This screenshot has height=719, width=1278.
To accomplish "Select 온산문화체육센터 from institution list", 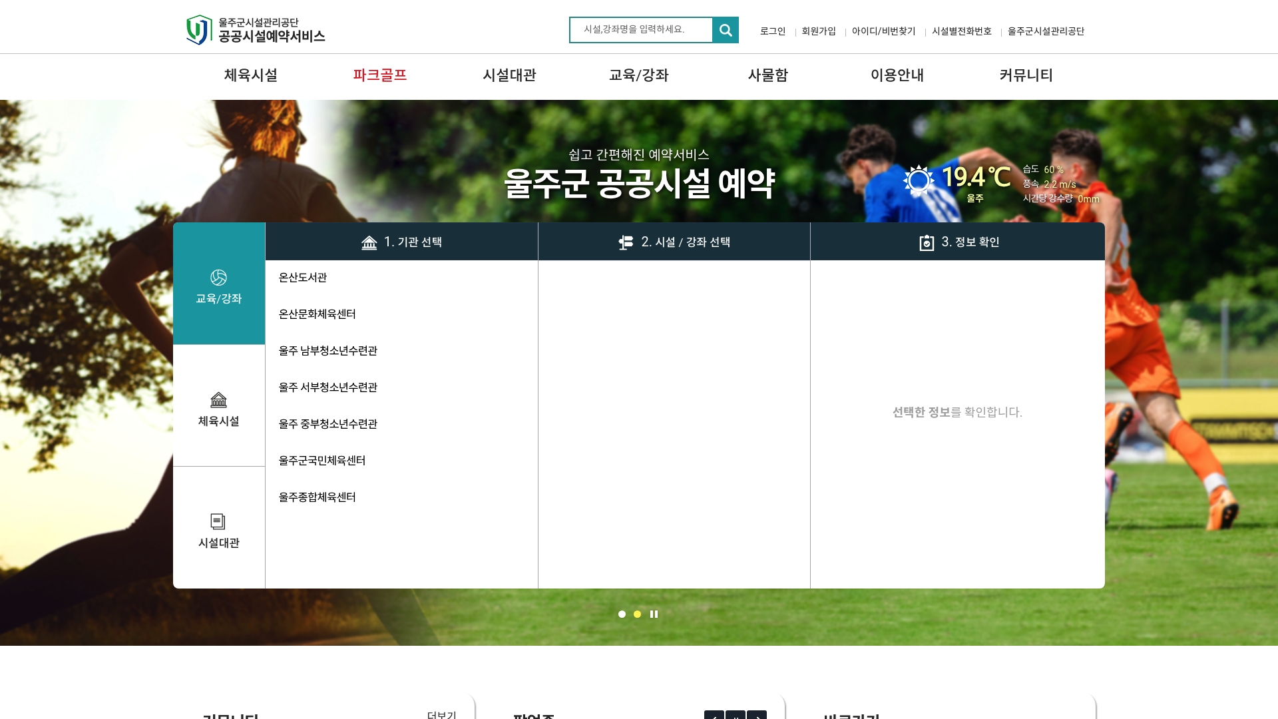I will point(318,314).
